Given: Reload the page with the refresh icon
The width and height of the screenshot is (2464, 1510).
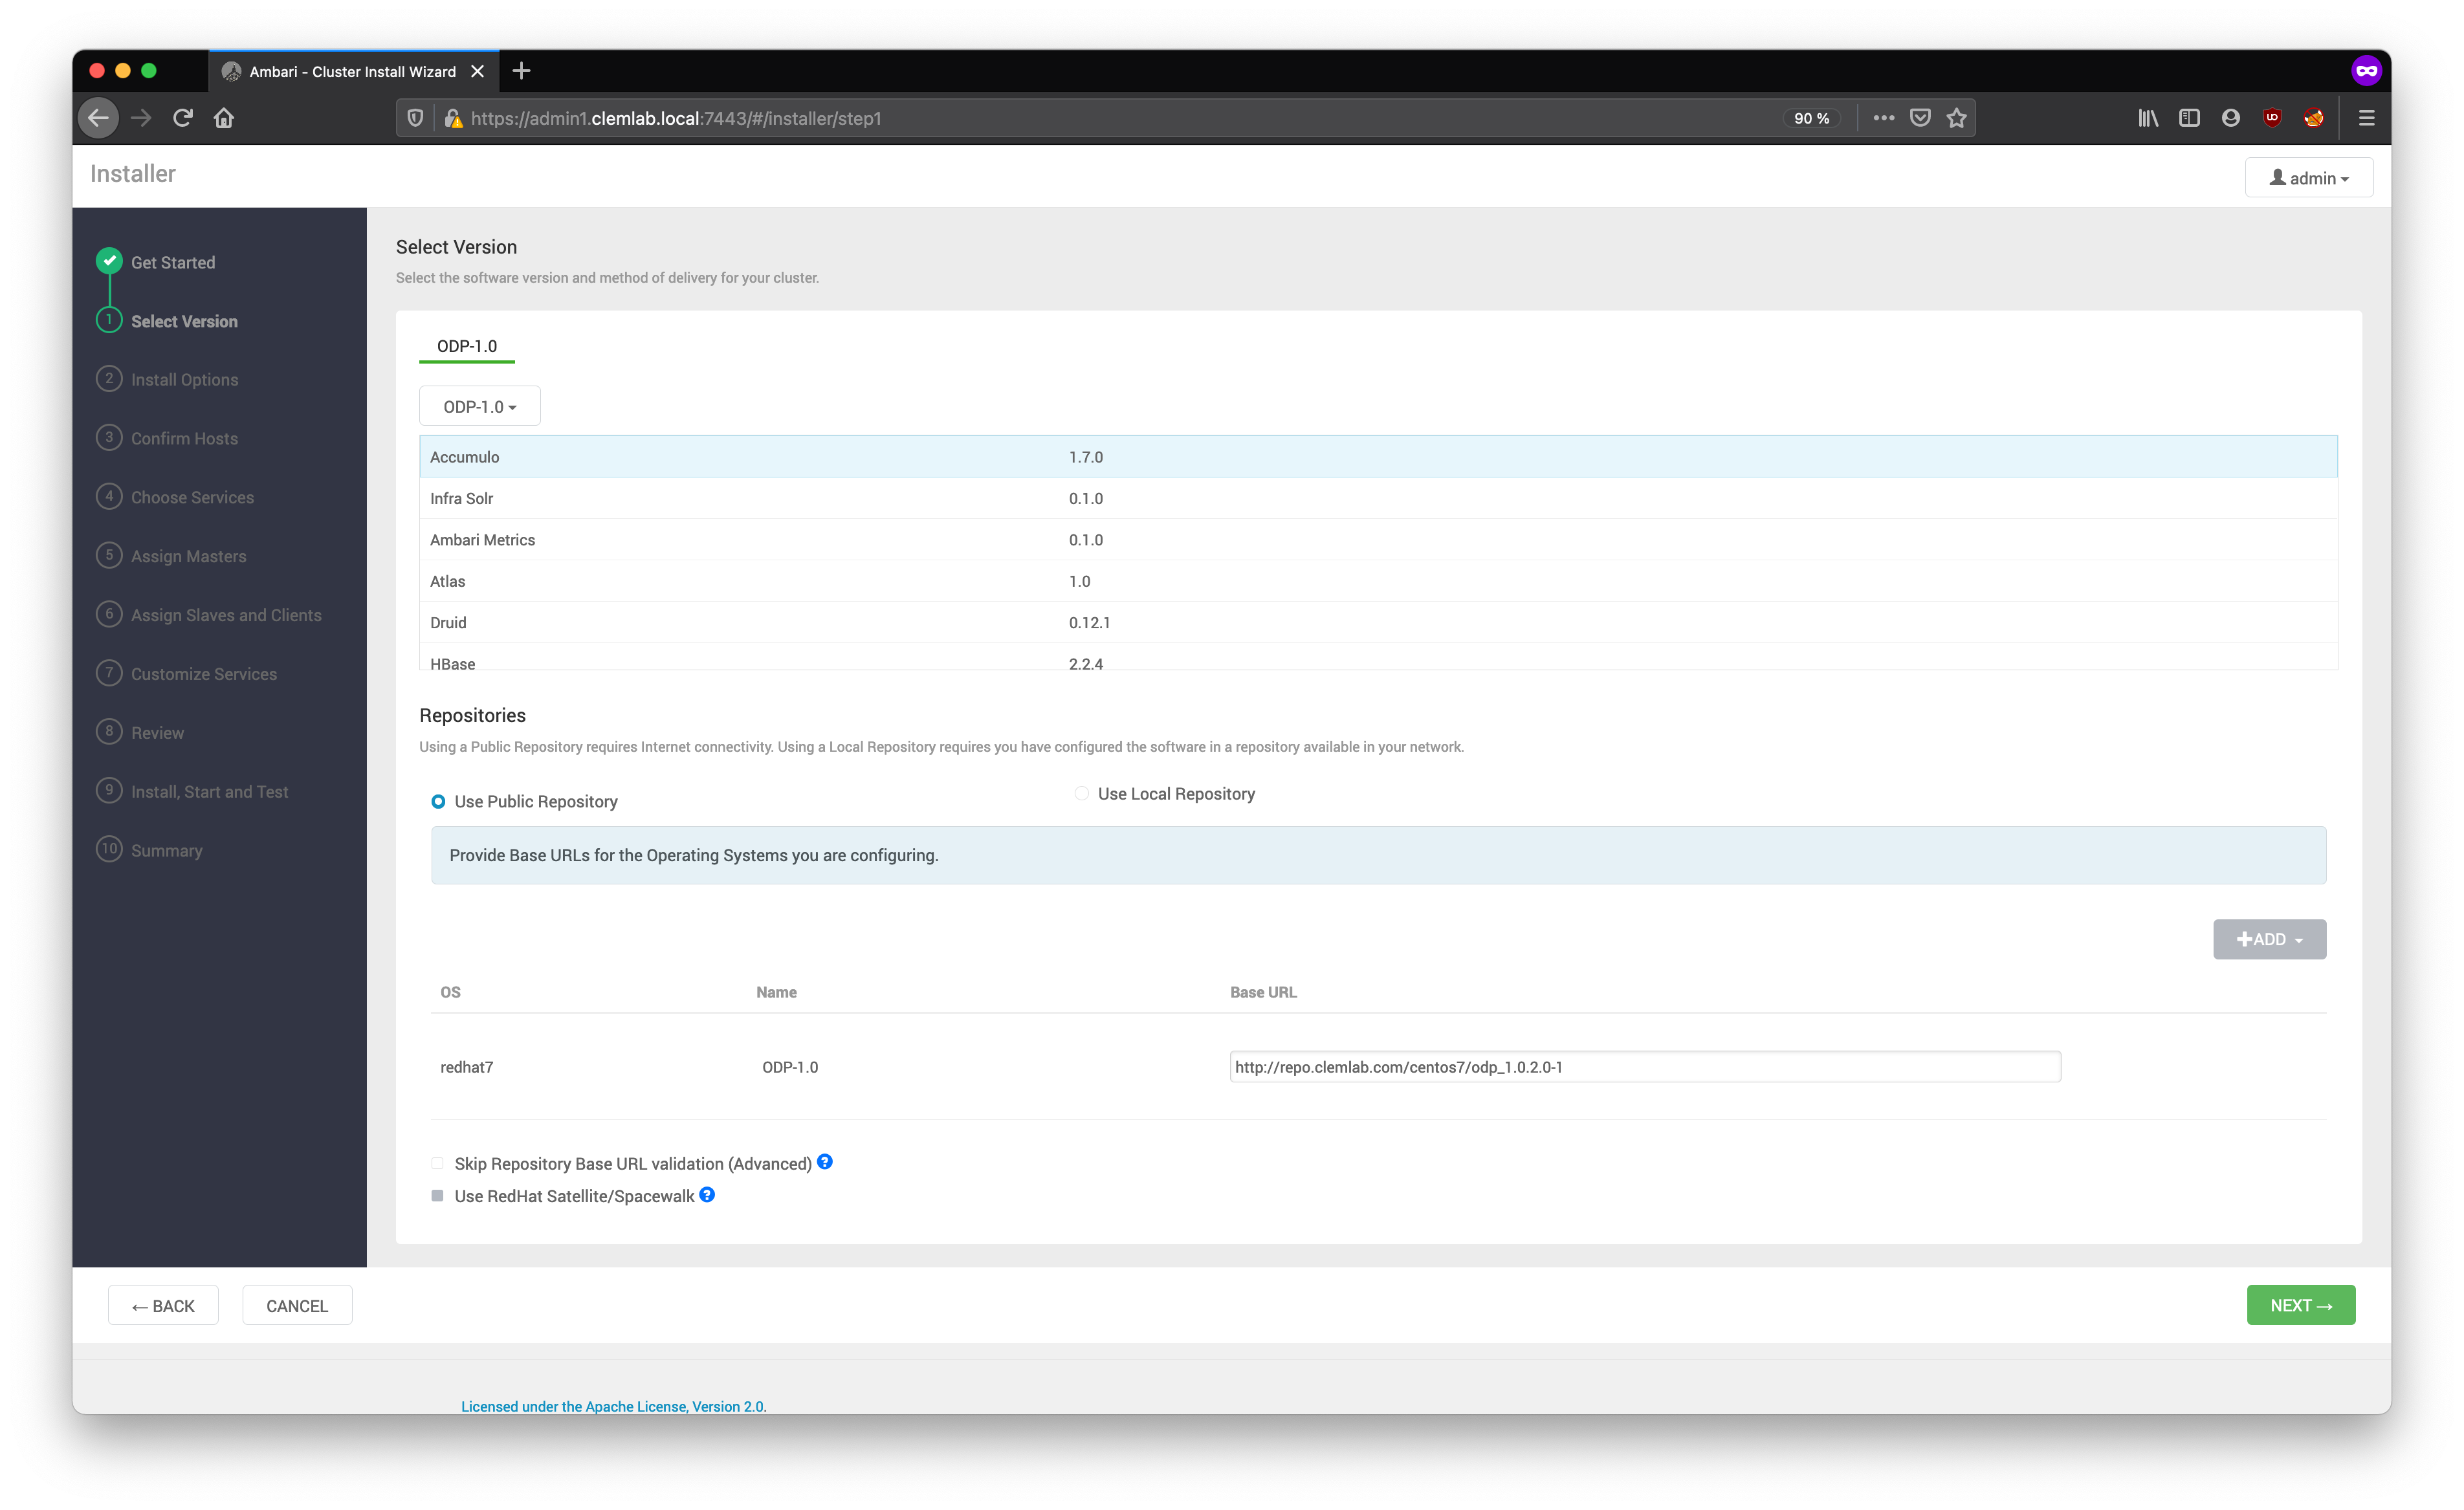Looking at the screenshot, I should [x=182, y=118].
